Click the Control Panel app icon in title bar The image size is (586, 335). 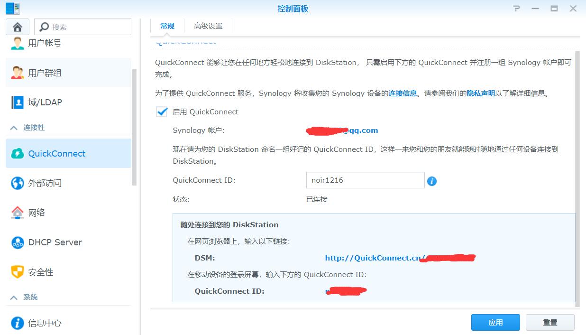coord(12,9)
